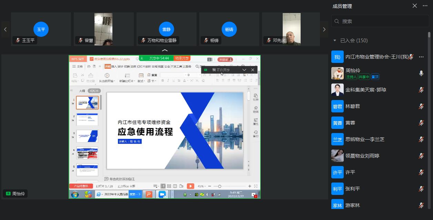433x220 pixels.
Task: Expand the 我正在共享 dropdown chevron
Action: 244,70
